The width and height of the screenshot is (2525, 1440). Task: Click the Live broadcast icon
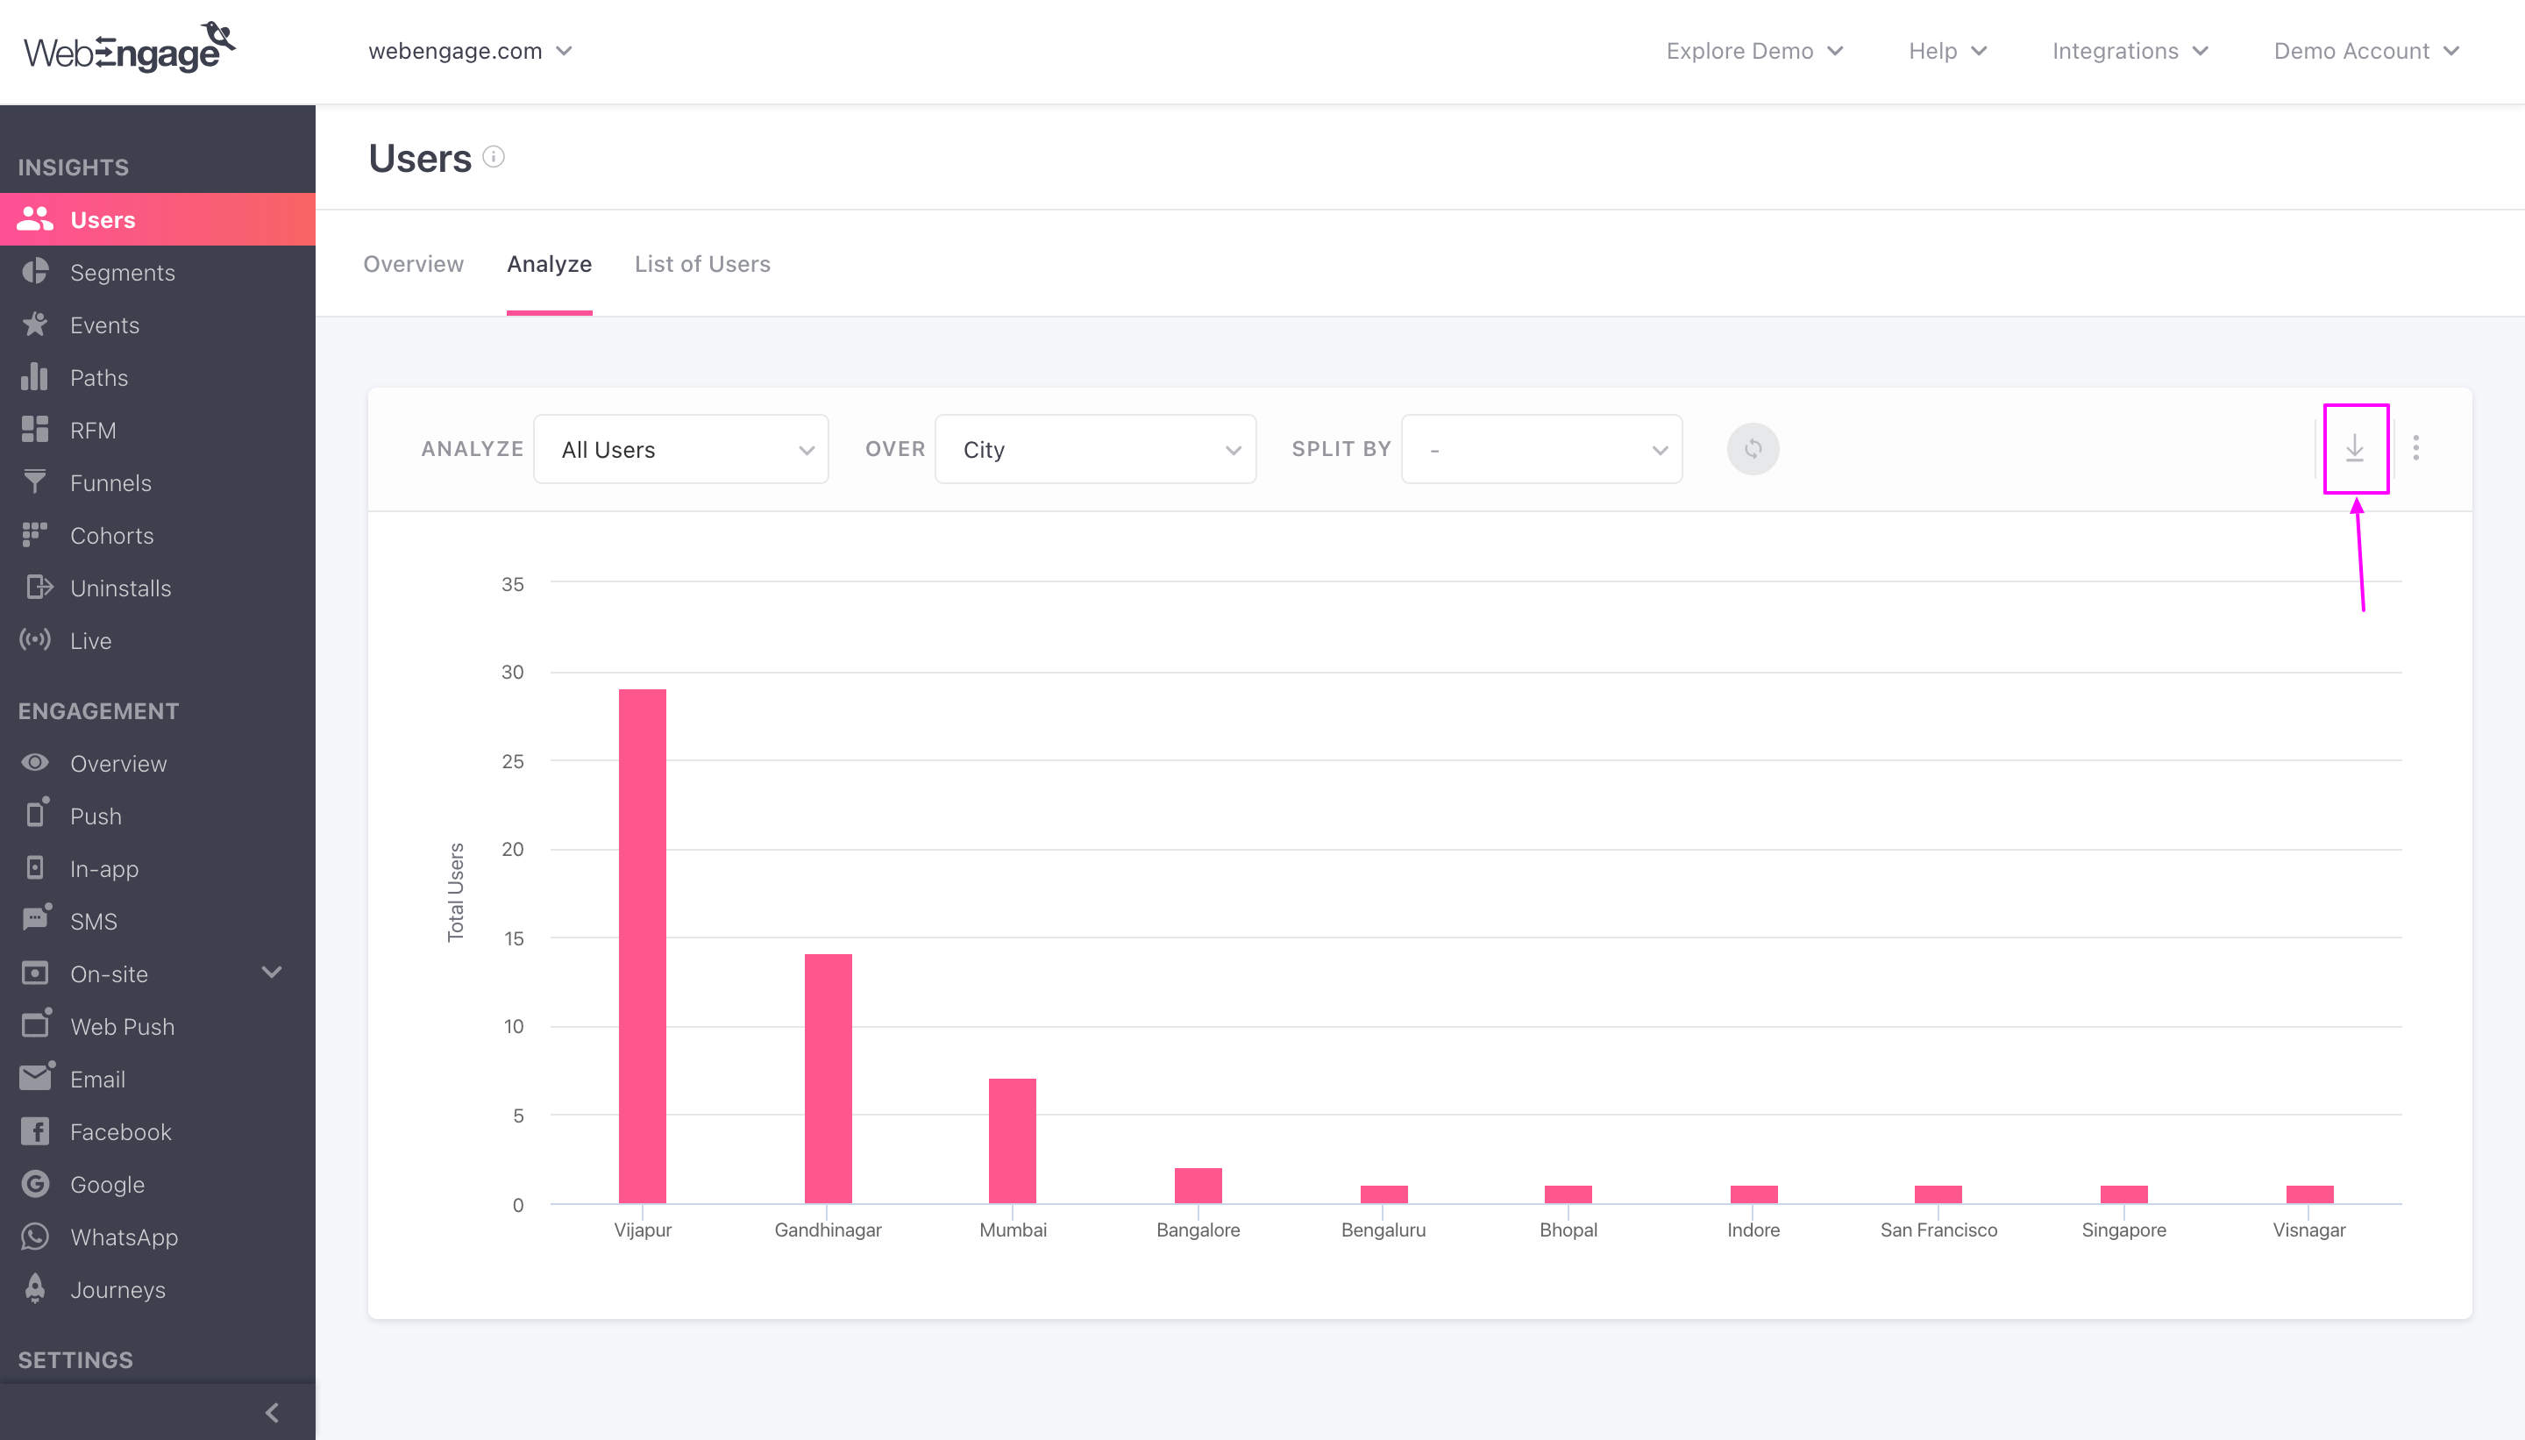coord(37,640)
